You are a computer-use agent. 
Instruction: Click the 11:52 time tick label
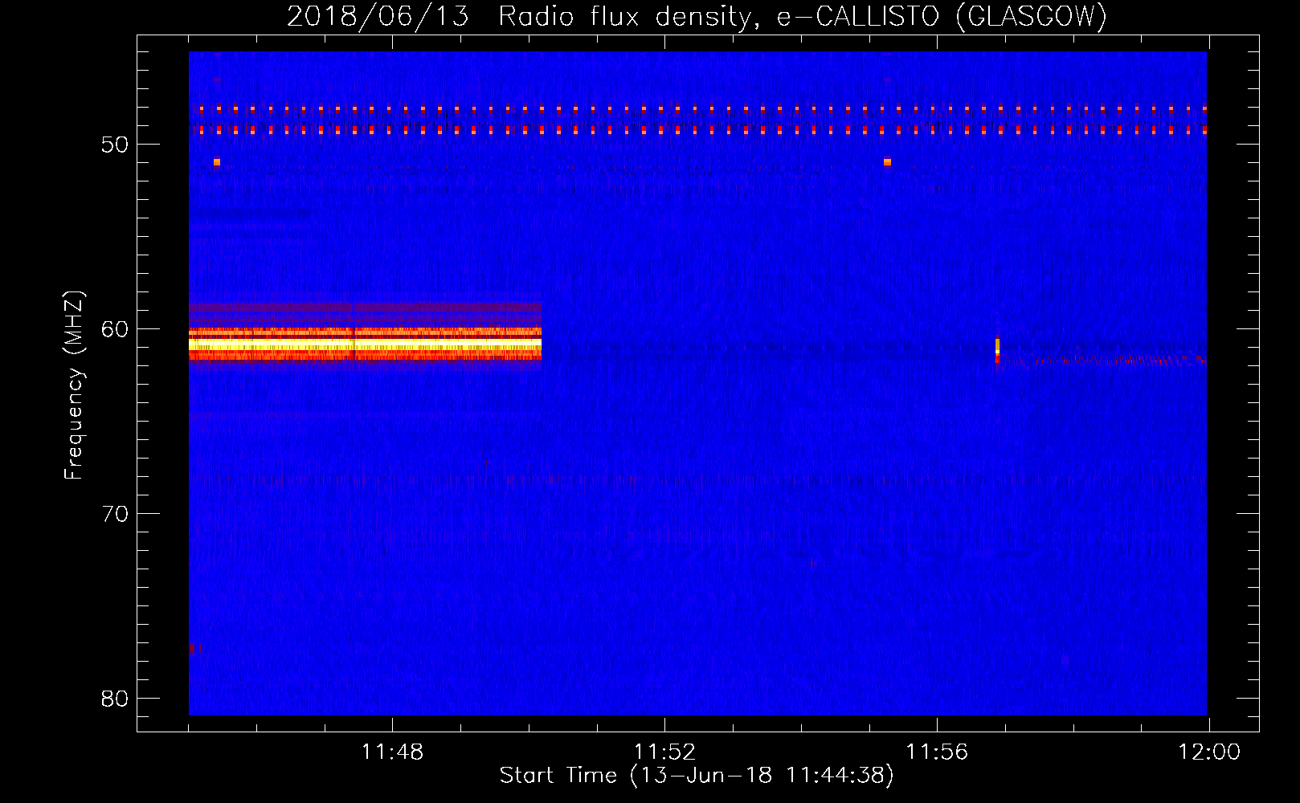(664, 752)
